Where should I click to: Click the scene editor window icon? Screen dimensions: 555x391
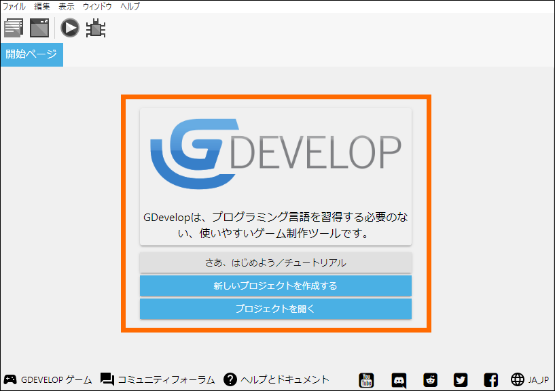39,28
